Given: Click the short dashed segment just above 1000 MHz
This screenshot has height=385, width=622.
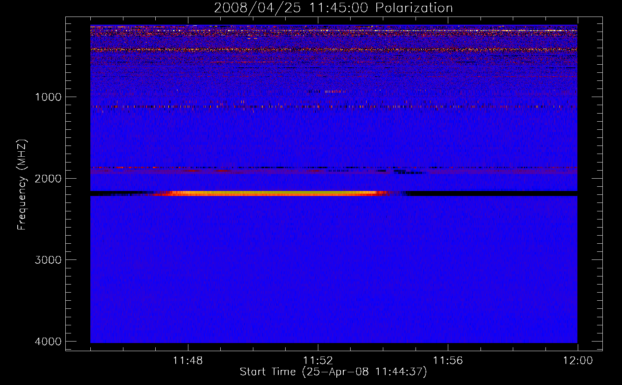Looking at the screenshot, I should (x=327, y=92).
